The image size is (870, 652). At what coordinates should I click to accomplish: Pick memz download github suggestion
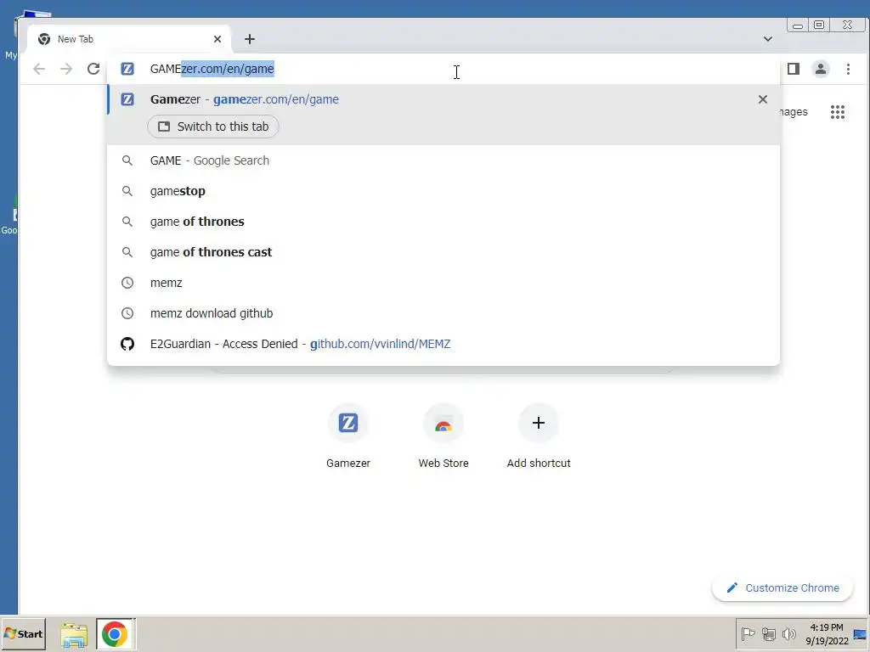click(x=443, y=312)
